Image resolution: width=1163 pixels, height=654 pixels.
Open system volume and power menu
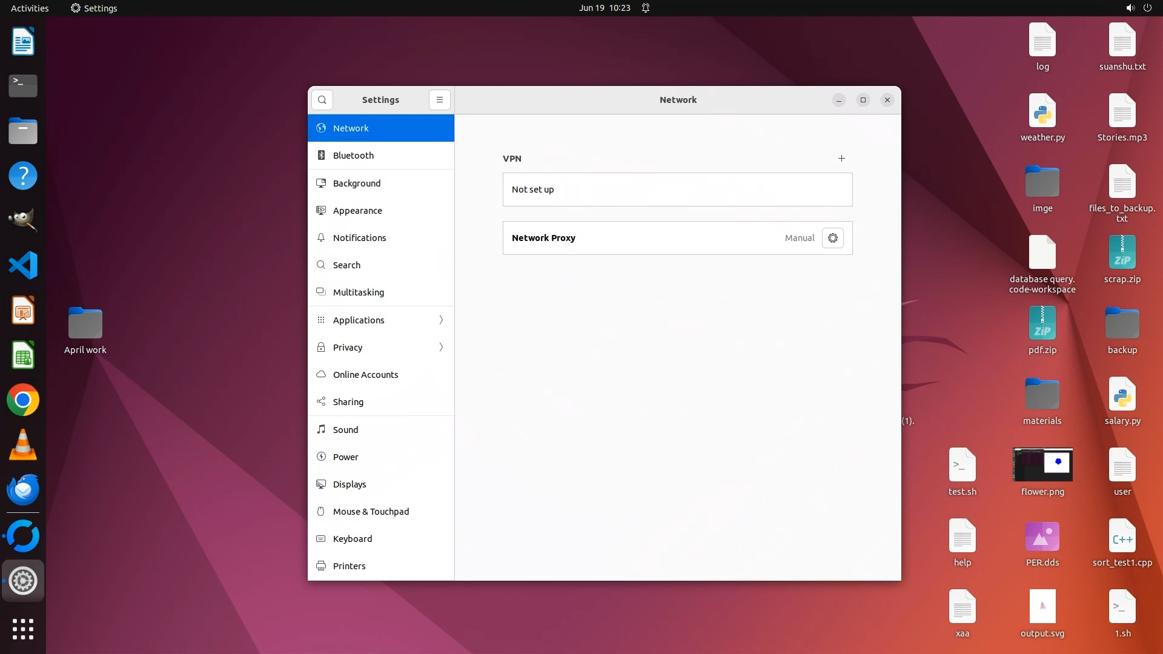click(x=1138, y=8)
